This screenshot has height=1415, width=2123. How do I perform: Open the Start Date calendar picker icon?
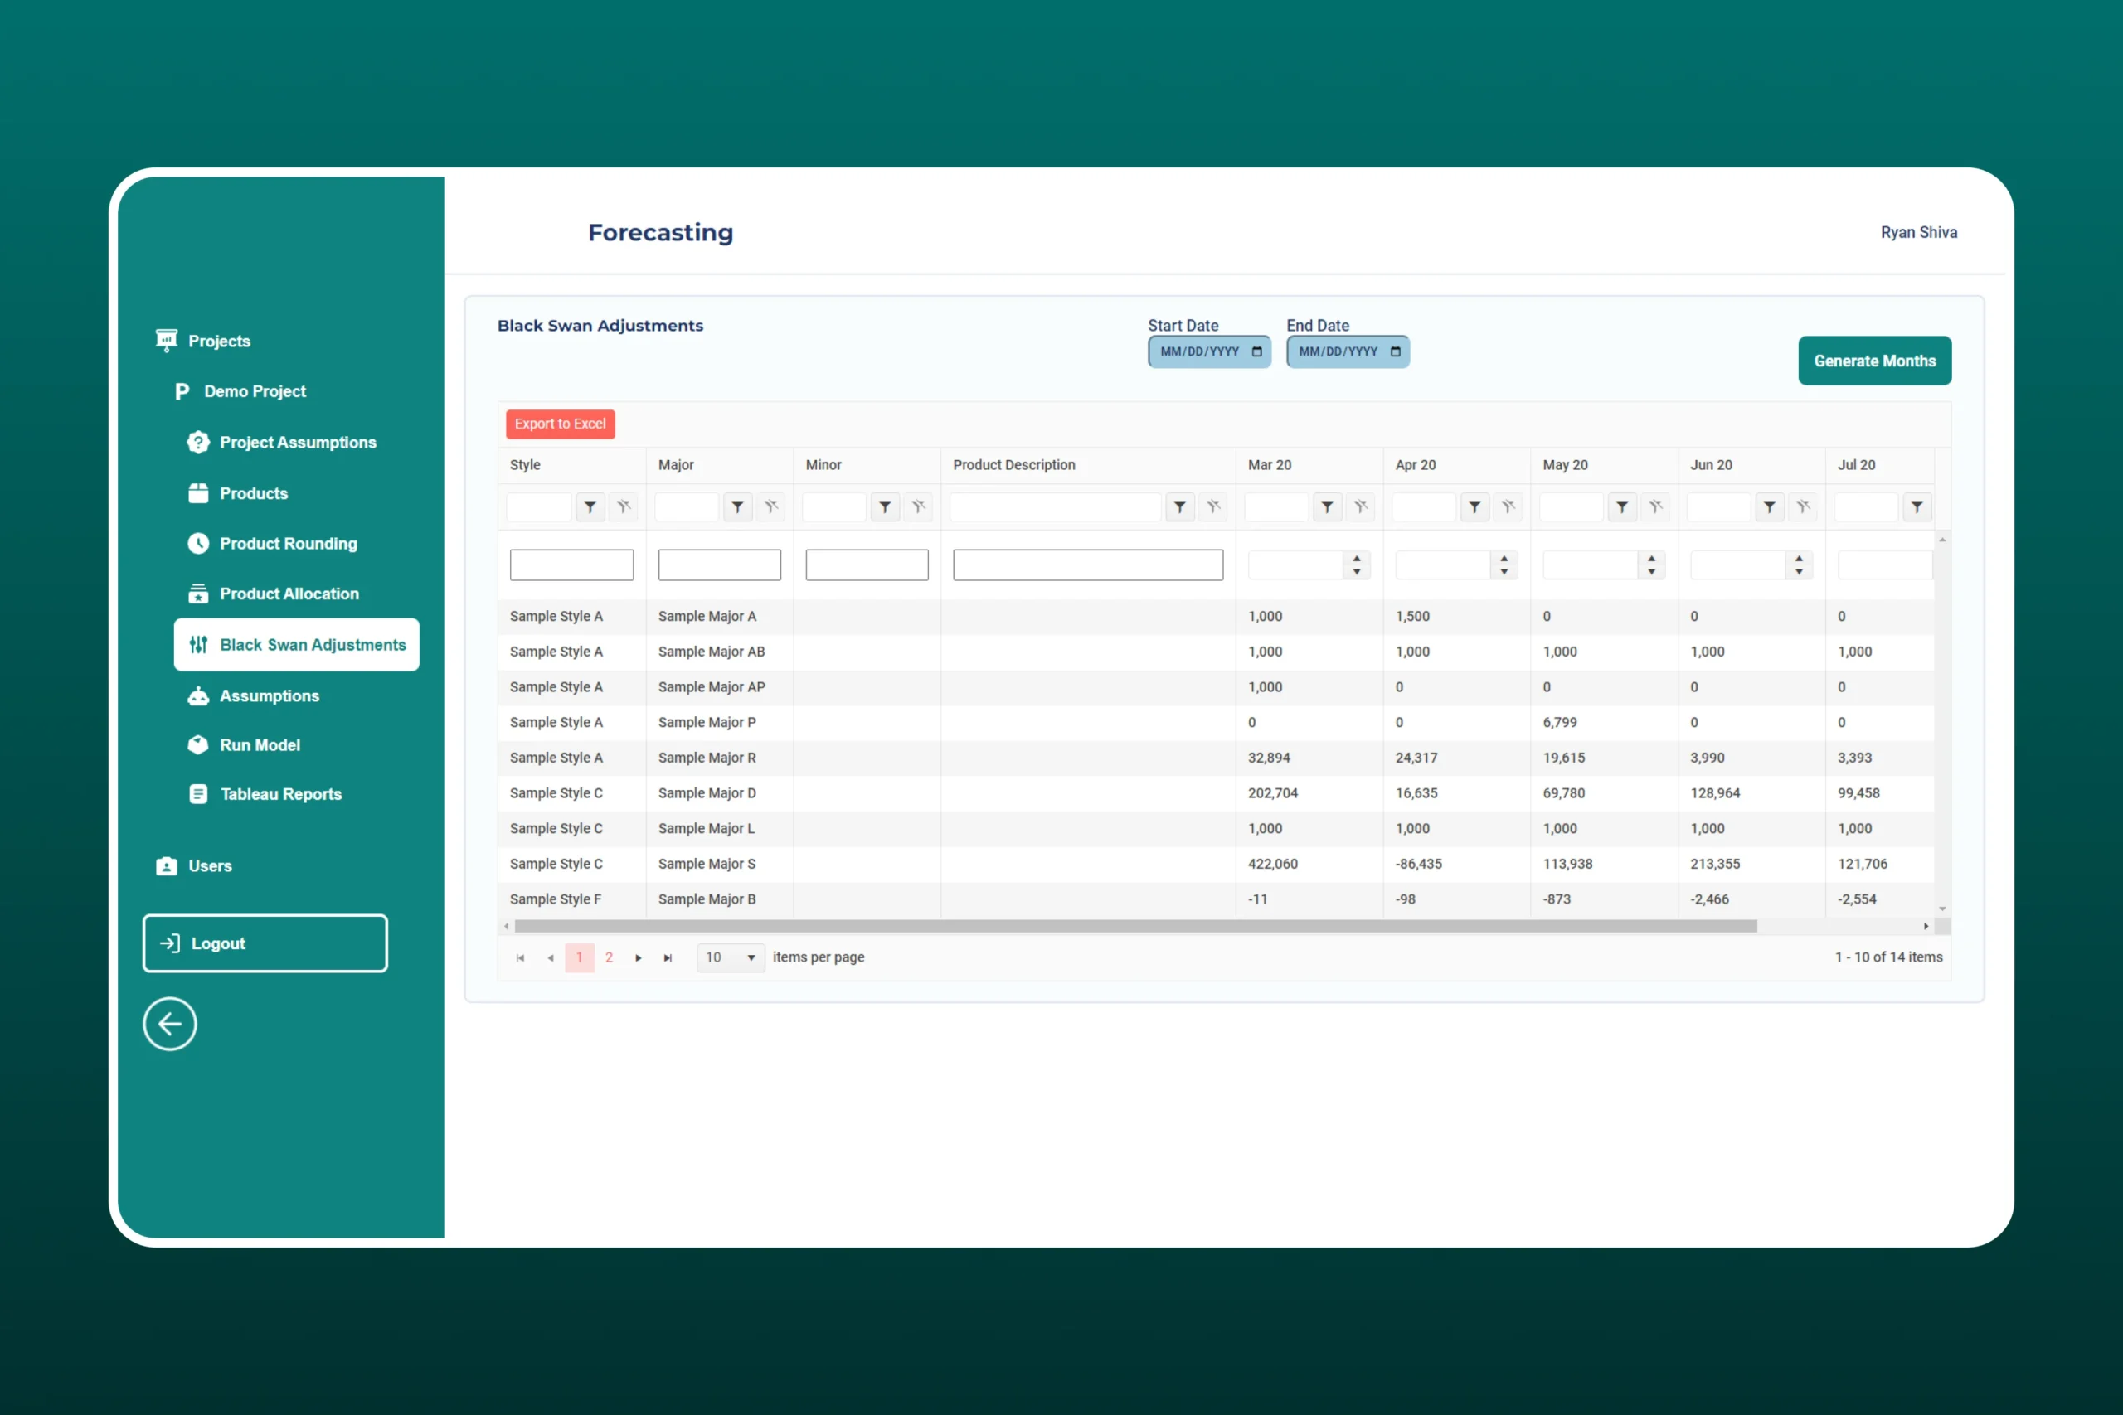click(x=1256, y=352)
